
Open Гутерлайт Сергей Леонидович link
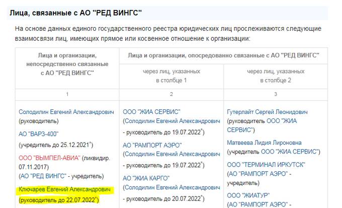[x=267, y=112]
